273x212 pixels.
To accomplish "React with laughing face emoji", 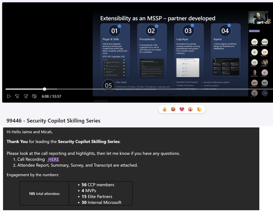I will click(173, 109).
